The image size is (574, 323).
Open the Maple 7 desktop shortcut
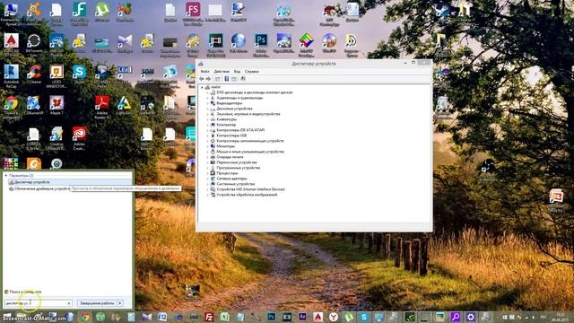point(57,105)
